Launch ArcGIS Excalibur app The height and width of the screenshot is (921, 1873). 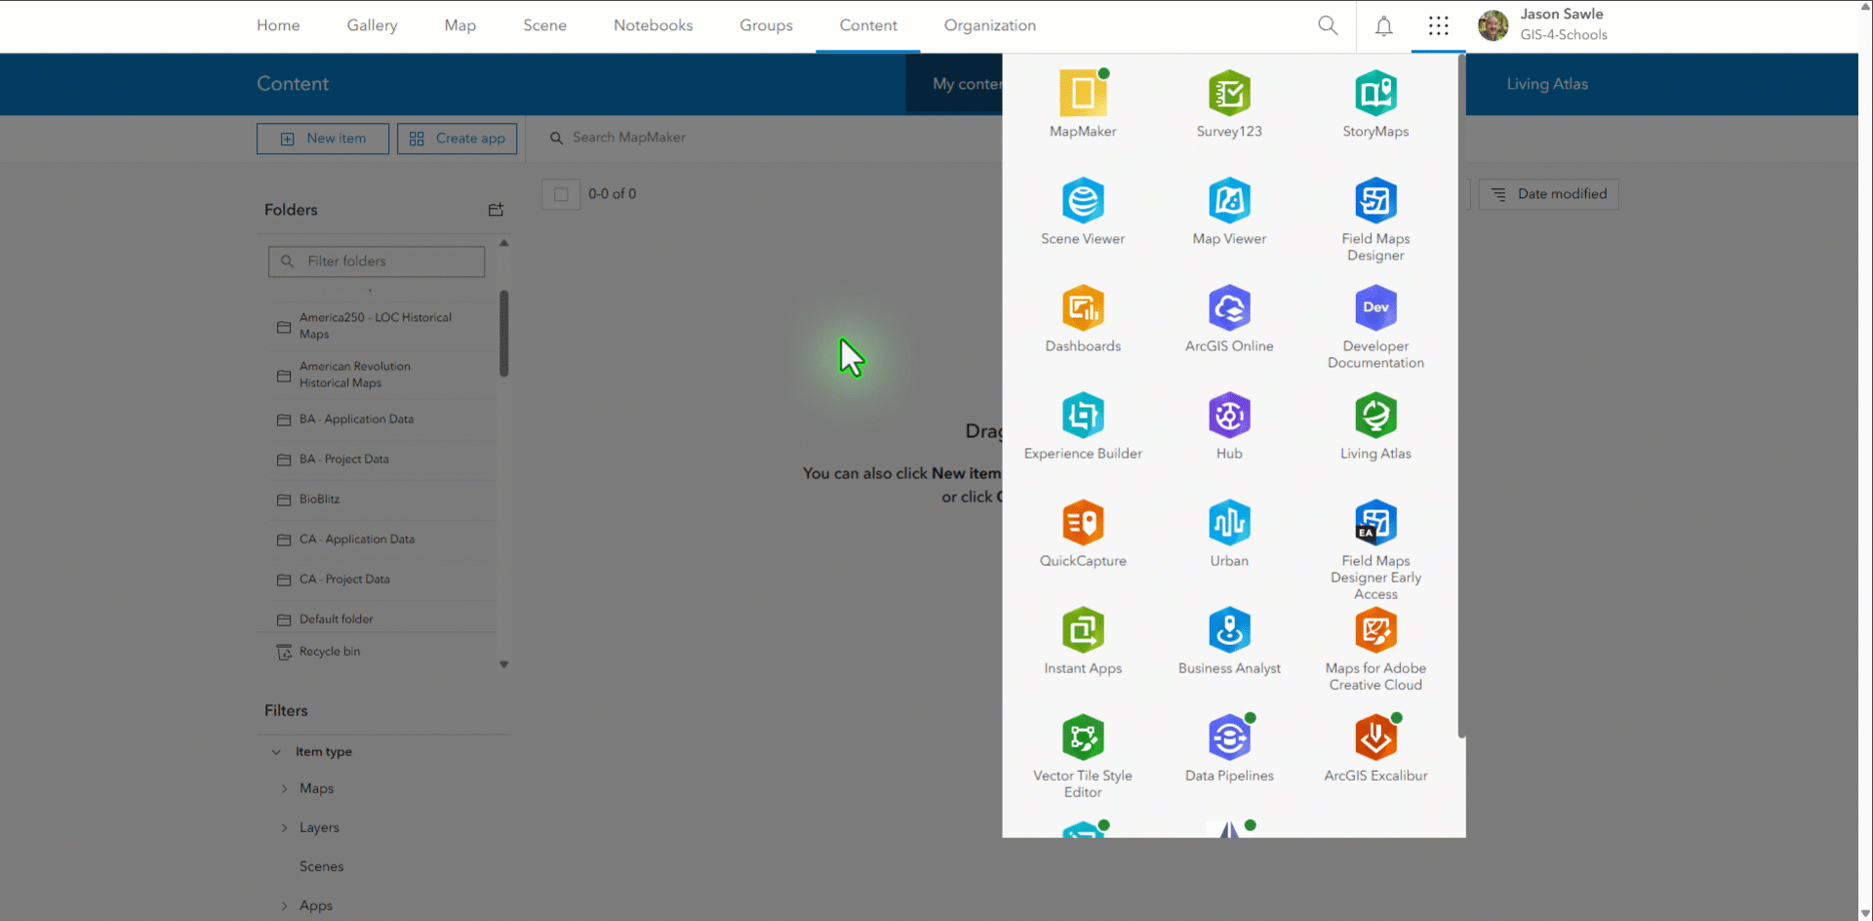click(x=1375, y=748)
